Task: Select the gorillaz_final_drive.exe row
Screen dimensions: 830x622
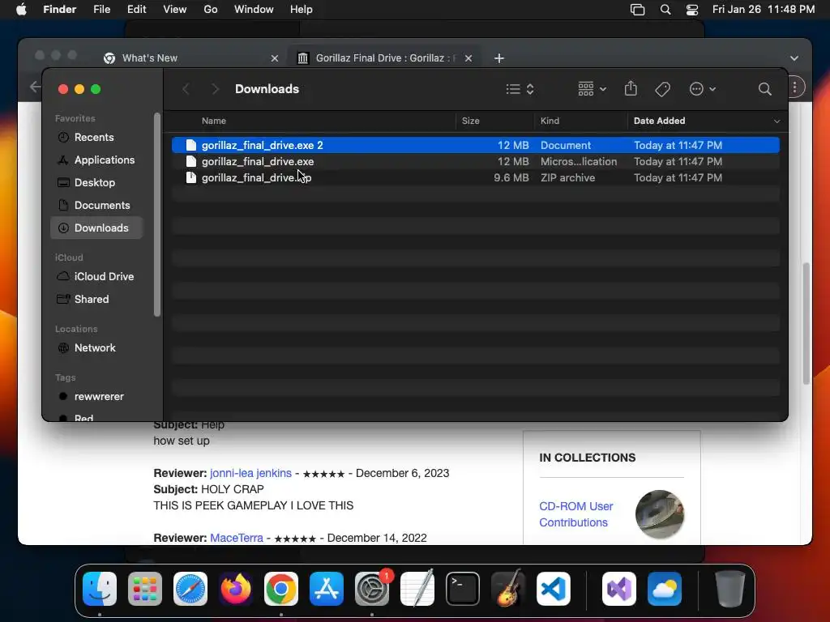Action: click(x=475, y=161)
